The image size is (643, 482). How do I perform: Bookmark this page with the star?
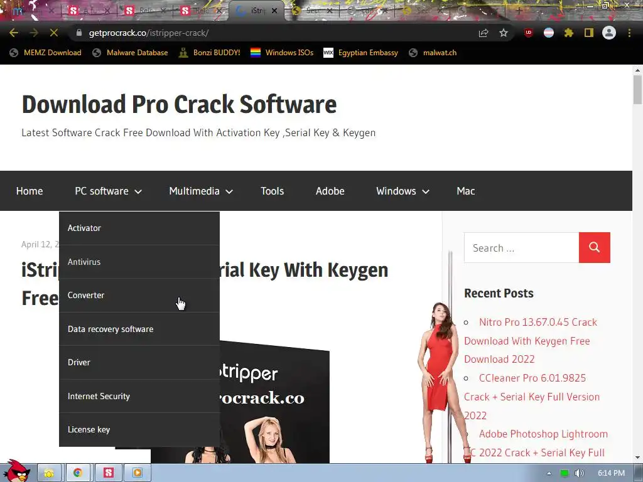504,33
